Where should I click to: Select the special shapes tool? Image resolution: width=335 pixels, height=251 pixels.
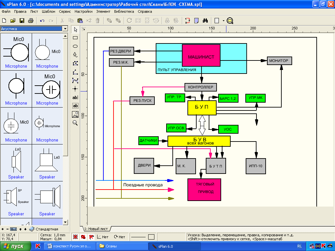(75, 55)
